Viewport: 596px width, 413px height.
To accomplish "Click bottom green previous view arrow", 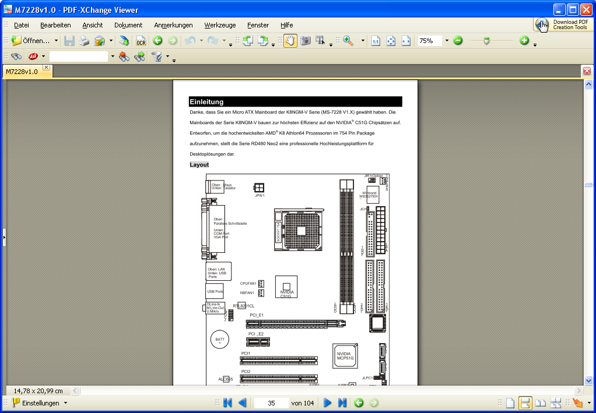I will click(359, 403).
